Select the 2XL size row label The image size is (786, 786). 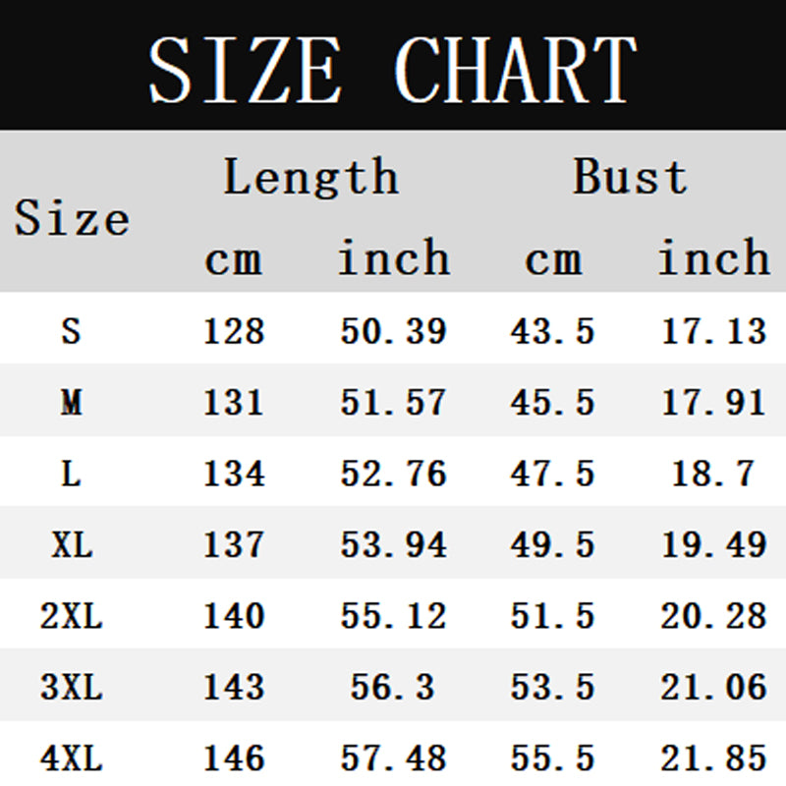point(71,616)
